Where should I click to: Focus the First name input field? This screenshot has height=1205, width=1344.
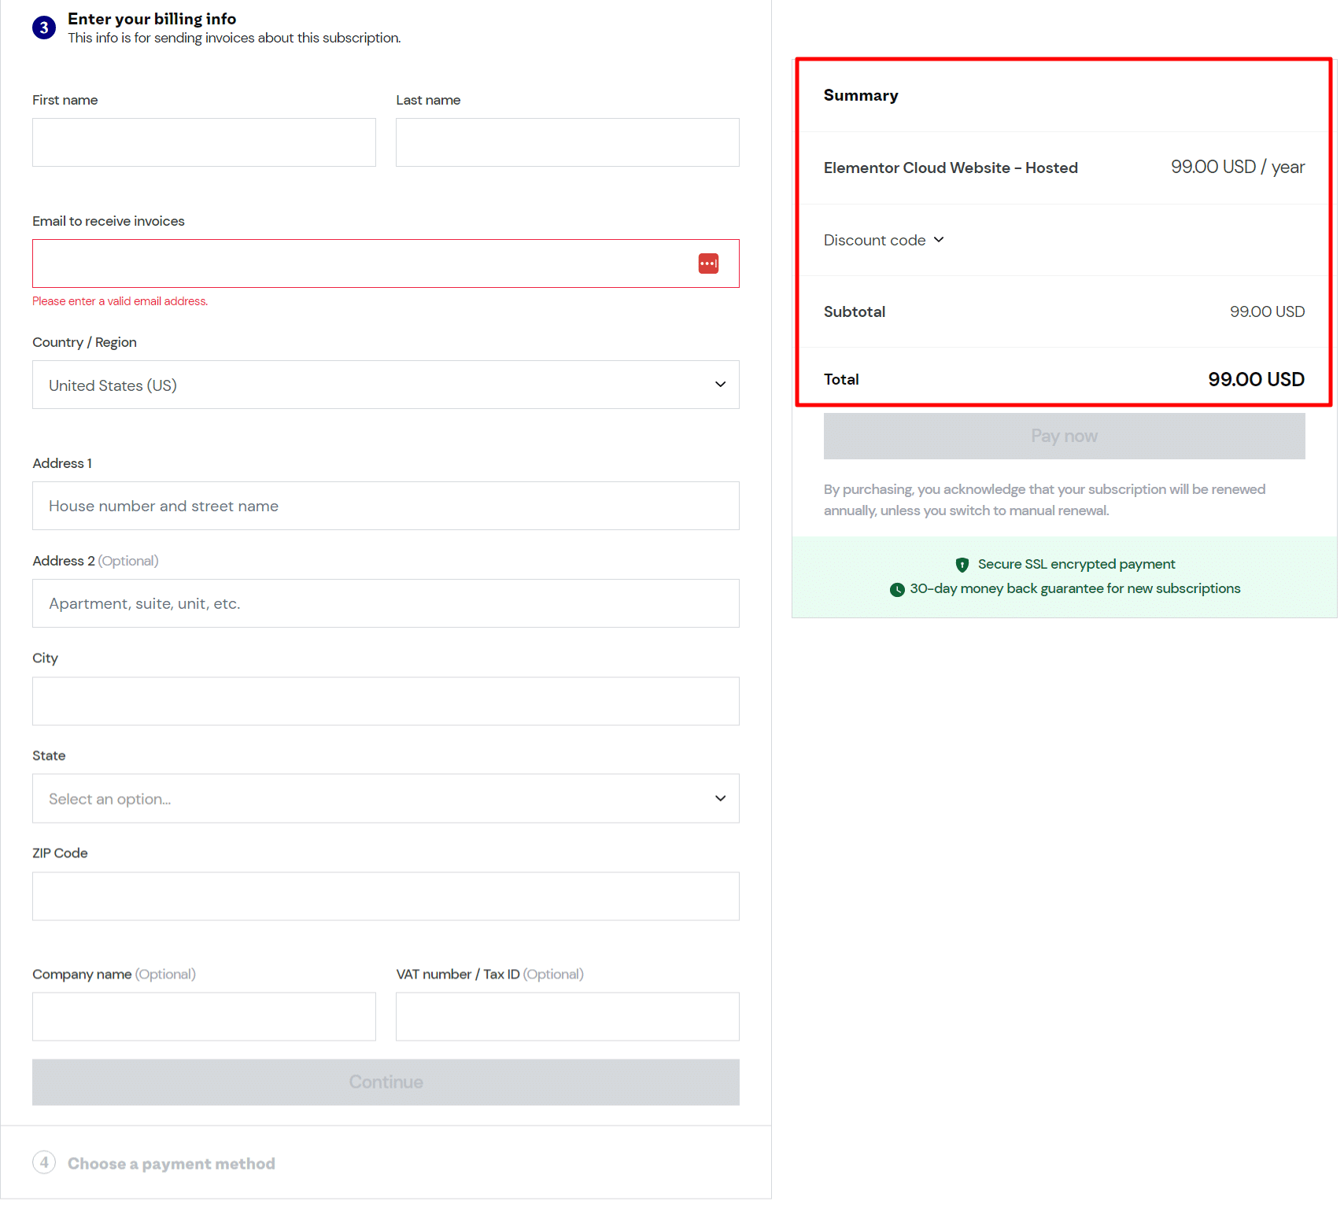pos(204,142)
